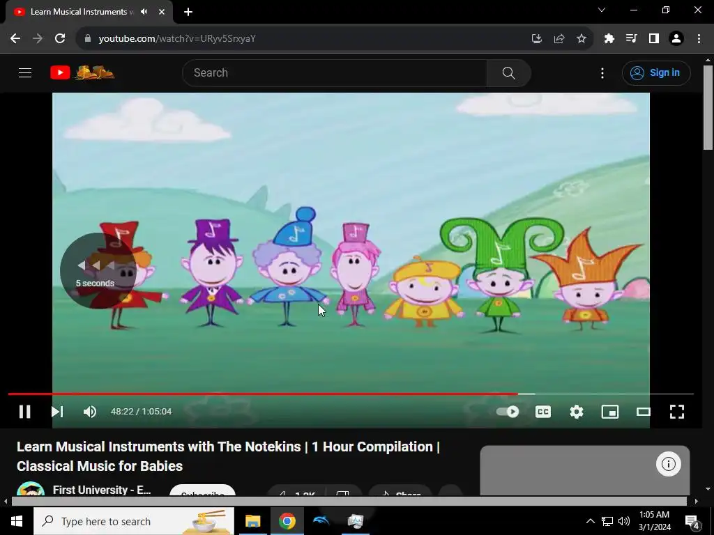This screenshot has width=714, height=535.
Task: Open the dolphin app in taskbar
Action: [x=321, y=521]
